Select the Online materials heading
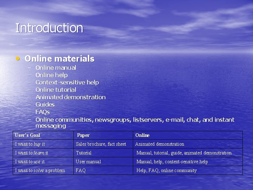 [59, 59]
